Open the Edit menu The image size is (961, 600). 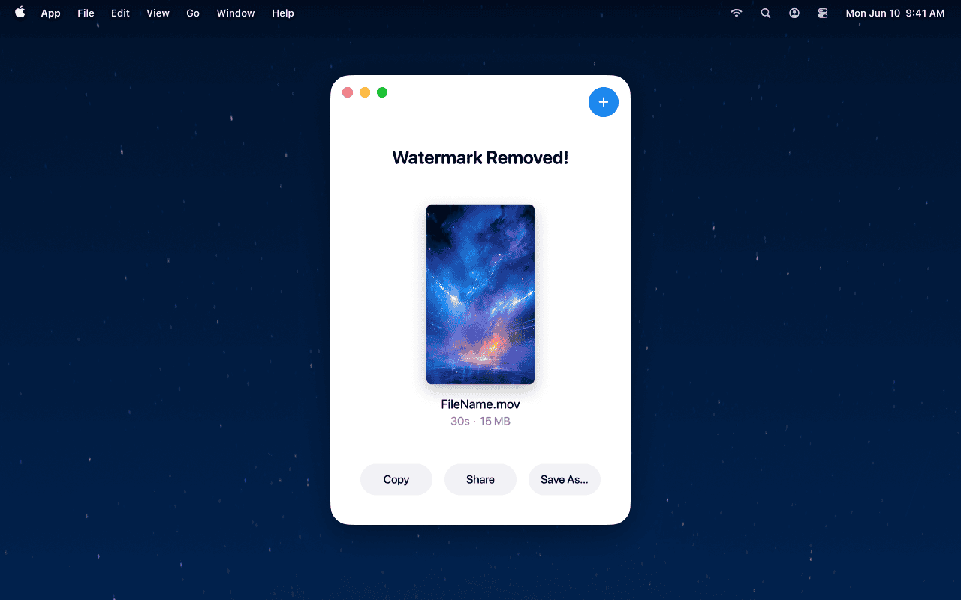pyautogui.click(x=120, y=13)
